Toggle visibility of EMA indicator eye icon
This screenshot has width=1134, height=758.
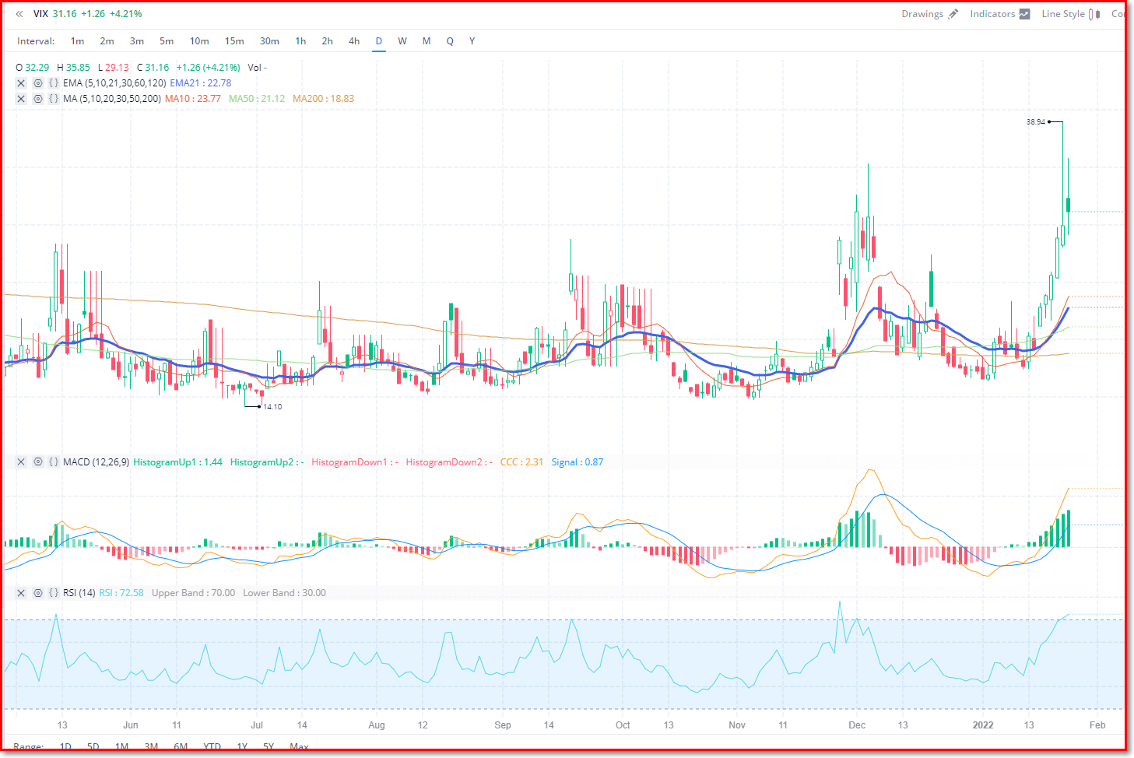(37, 83)
